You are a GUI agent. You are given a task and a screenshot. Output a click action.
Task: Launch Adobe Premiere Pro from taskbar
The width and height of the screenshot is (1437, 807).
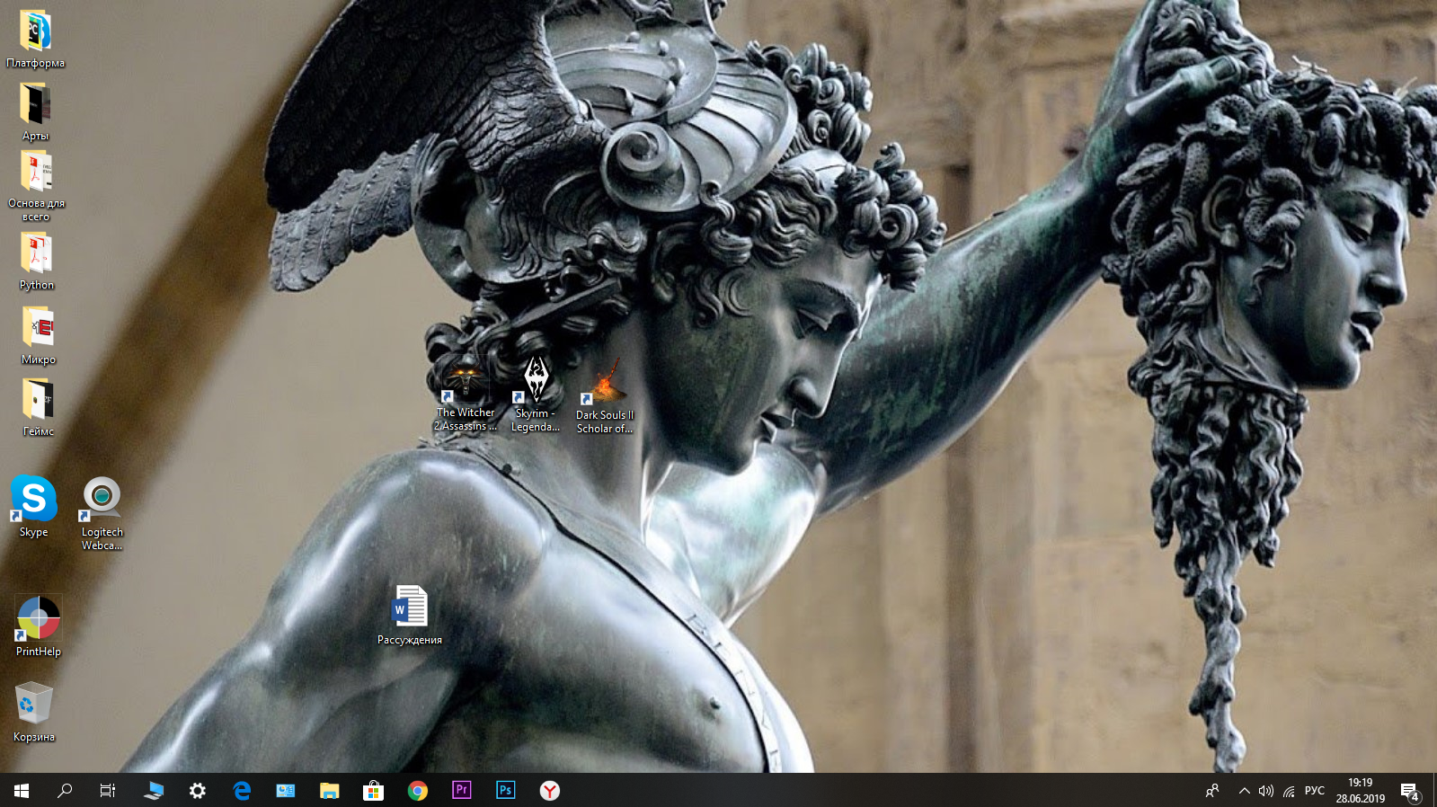click(462, 791)
